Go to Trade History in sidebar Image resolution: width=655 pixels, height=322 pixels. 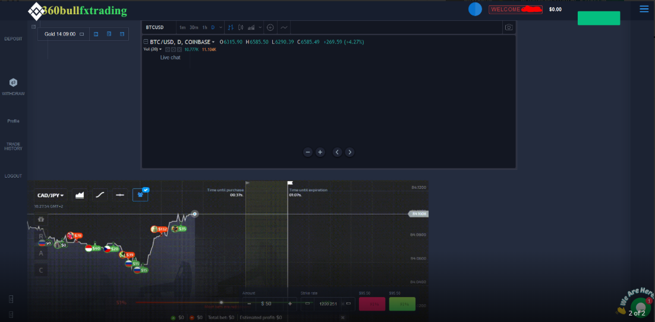[x=13, y=146]
